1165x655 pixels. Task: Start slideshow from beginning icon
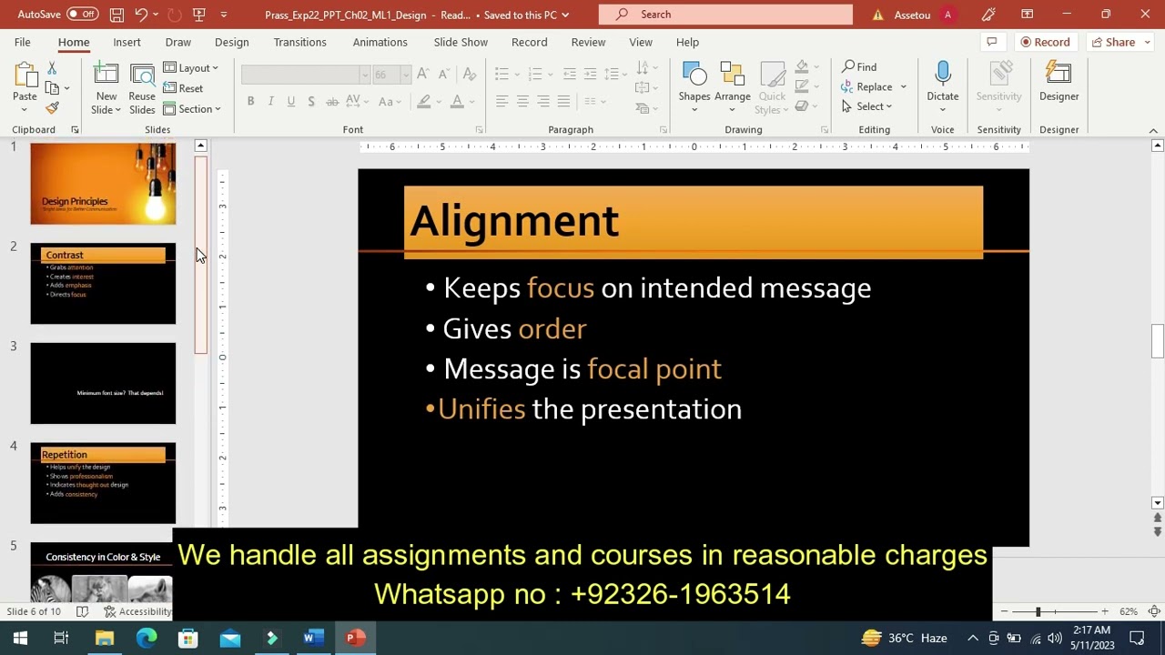[x=199, y=15]
